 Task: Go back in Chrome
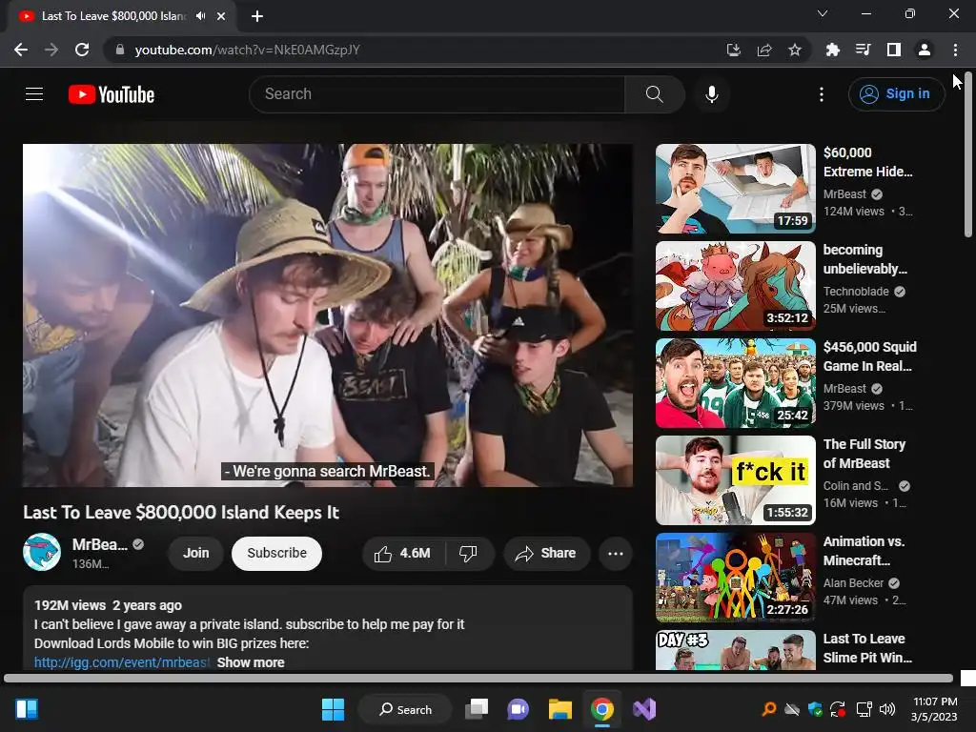point(21,50)
